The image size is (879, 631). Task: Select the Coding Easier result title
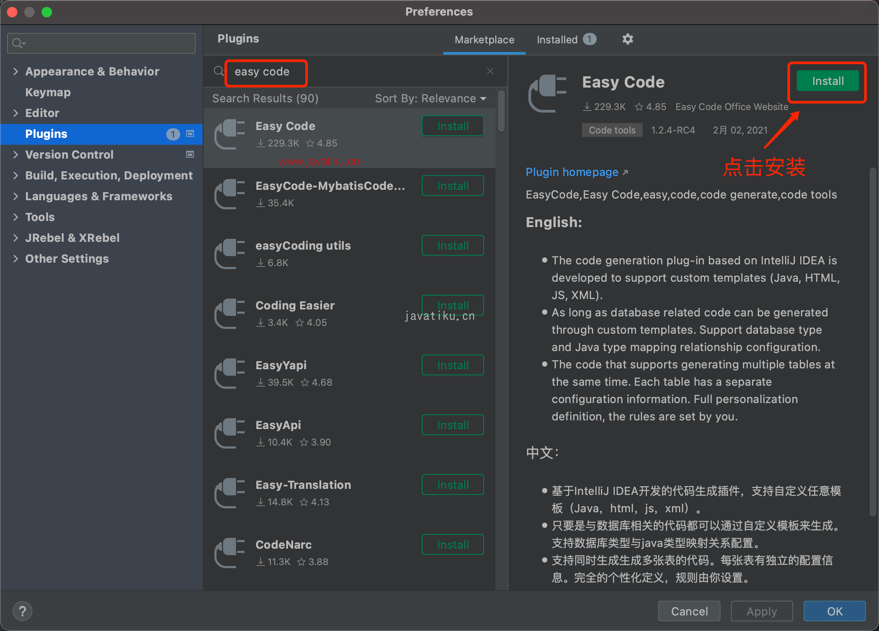295,306
